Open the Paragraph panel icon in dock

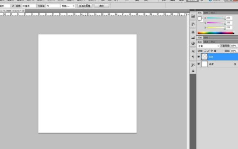pyautogui.click(x=193, y=57)
